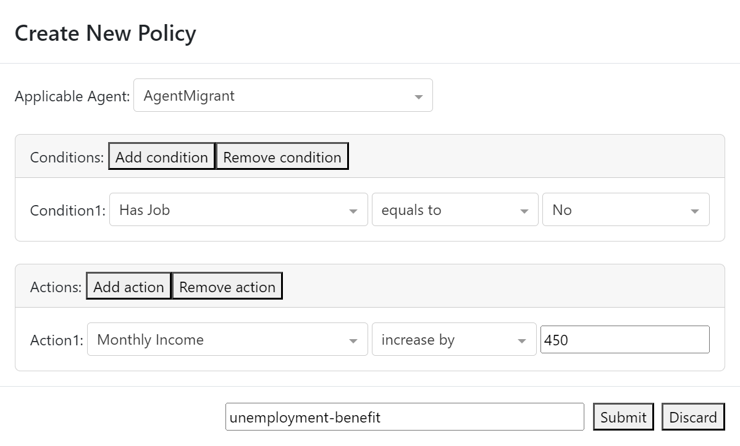Open the Monthly Income action dropdown
The image size is (740, 446).
tap(227, 340)
